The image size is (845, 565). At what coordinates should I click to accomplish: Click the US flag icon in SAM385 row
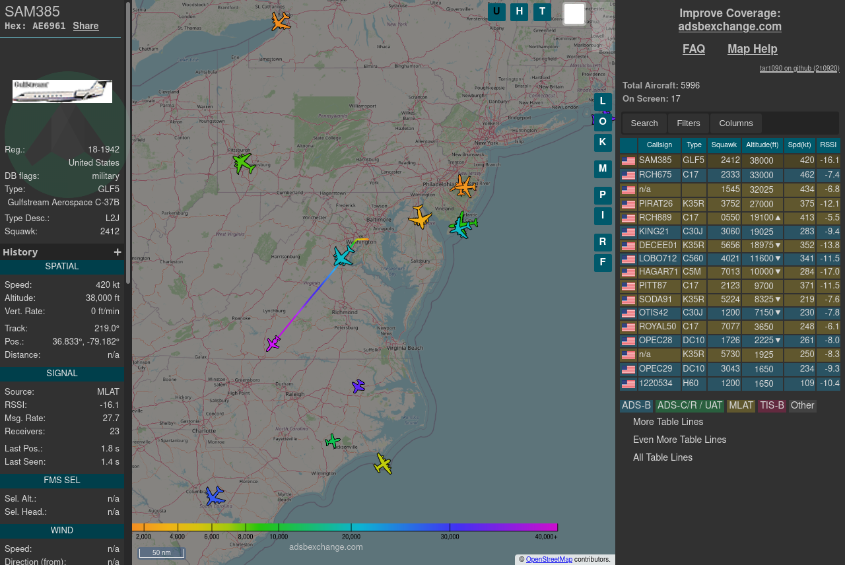[628, 161]
